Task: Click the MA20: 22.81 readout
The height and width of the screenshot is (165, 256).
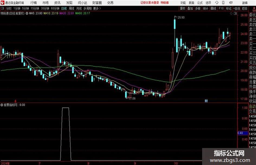Action: click(x=67, y=13)
